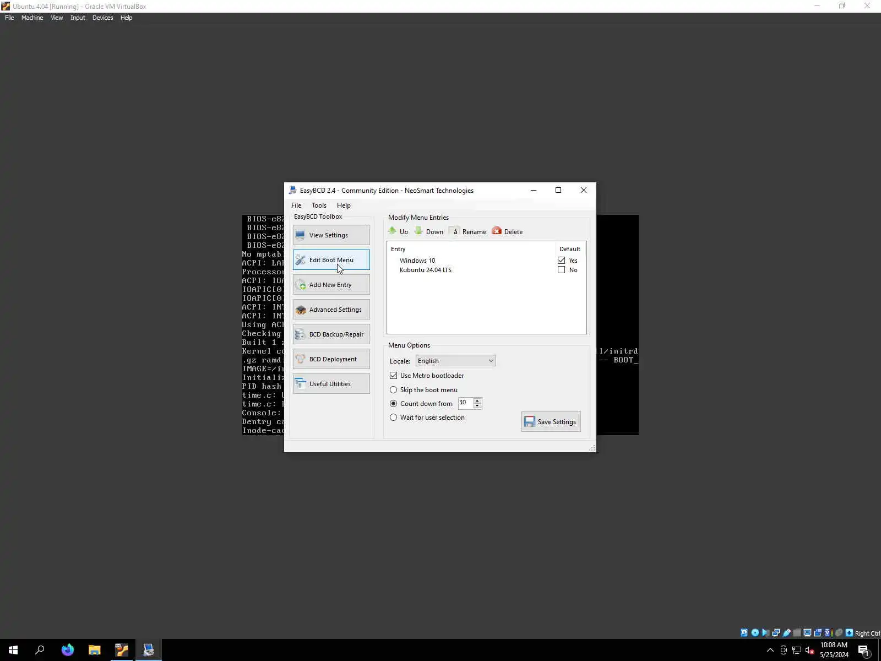The height and width of the screenshot is (661, 881).
Task: Open the notification center icon
Action: (x=864, y=651)
